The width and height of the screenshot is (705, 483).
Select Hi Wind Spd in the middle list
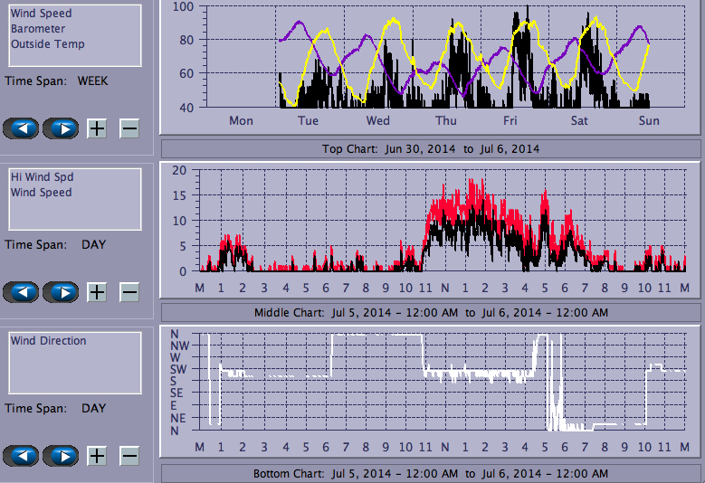[x=40, y=177]
